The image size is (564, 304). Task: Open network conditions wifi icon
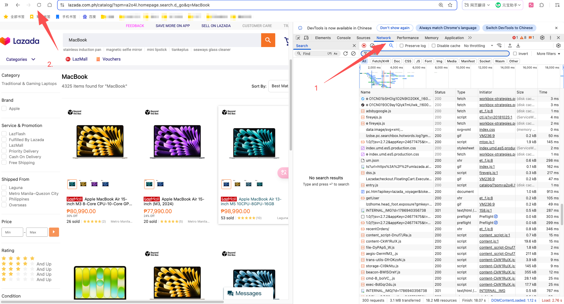coord(499,46)
